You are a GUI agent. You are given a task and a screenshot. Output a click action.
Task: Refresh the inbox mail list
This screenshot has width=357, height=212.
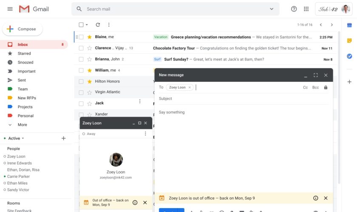click(x=98, y=25)
